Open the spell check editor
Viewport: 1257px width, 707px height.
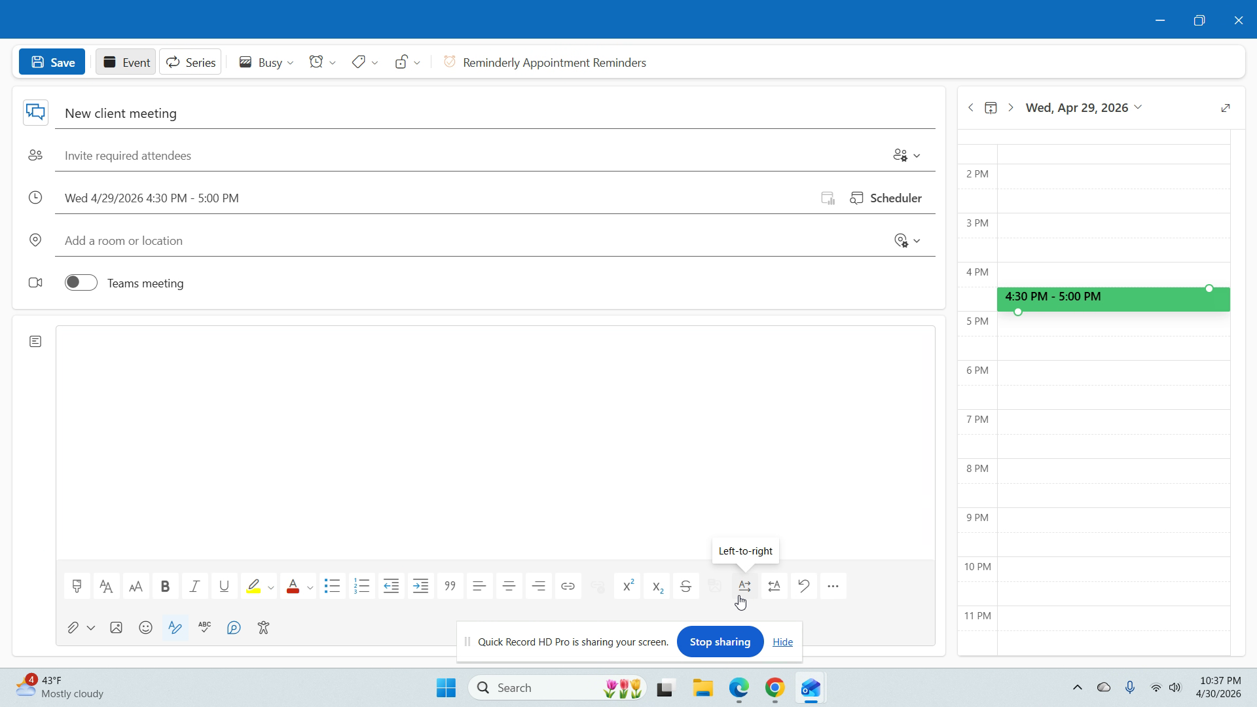[x=204, y=628]
